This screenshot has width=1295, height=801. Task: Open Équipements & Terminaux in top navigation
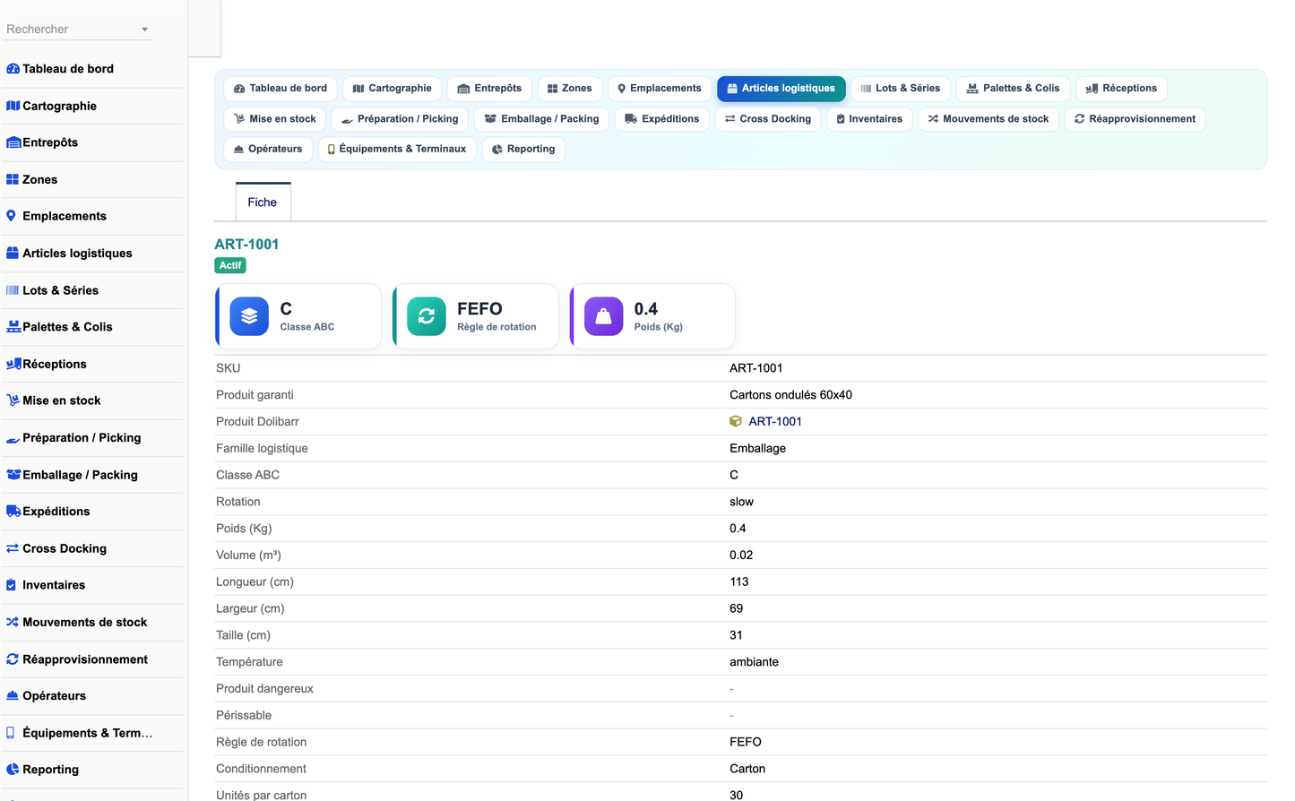point(397,150)
